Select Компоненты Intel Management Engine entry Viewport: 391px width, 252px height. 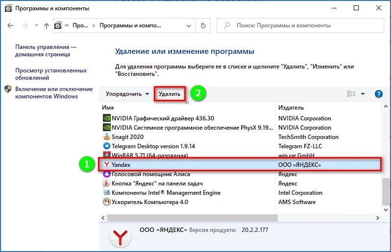tap(166, 193)
